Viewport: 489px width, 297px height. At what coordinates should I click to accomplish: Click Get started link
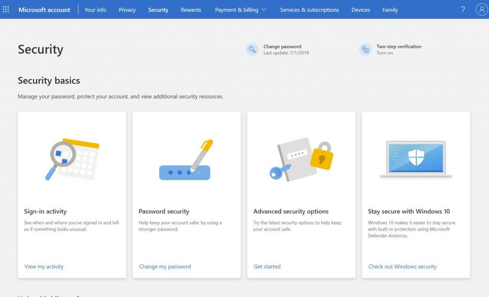(x=267, y=266)
